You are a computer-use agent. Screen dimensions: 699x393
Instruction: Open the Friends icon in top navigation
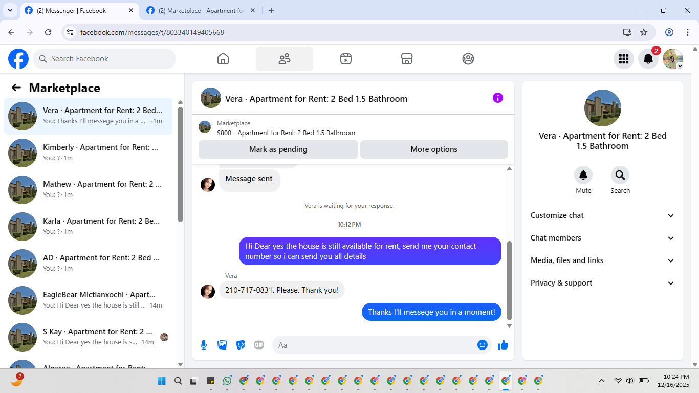(x=285, y=59)
